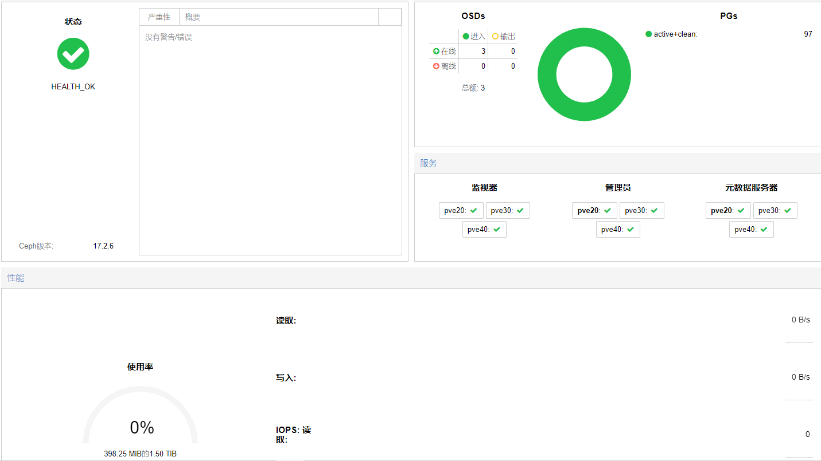Click the 读取 label
The image size is (821, 461).
(286, 321)
